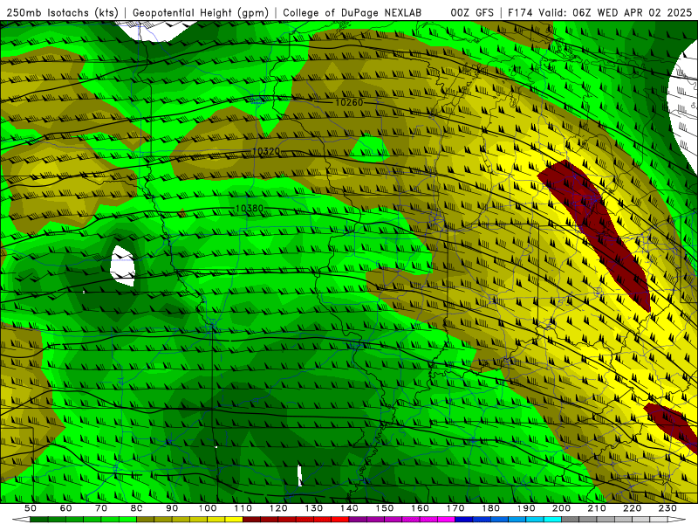Image resolution: width=698 pixels, height=524 pixels.
Task: Click the 60 value on the color scale
Action: (x=65, y=508)
